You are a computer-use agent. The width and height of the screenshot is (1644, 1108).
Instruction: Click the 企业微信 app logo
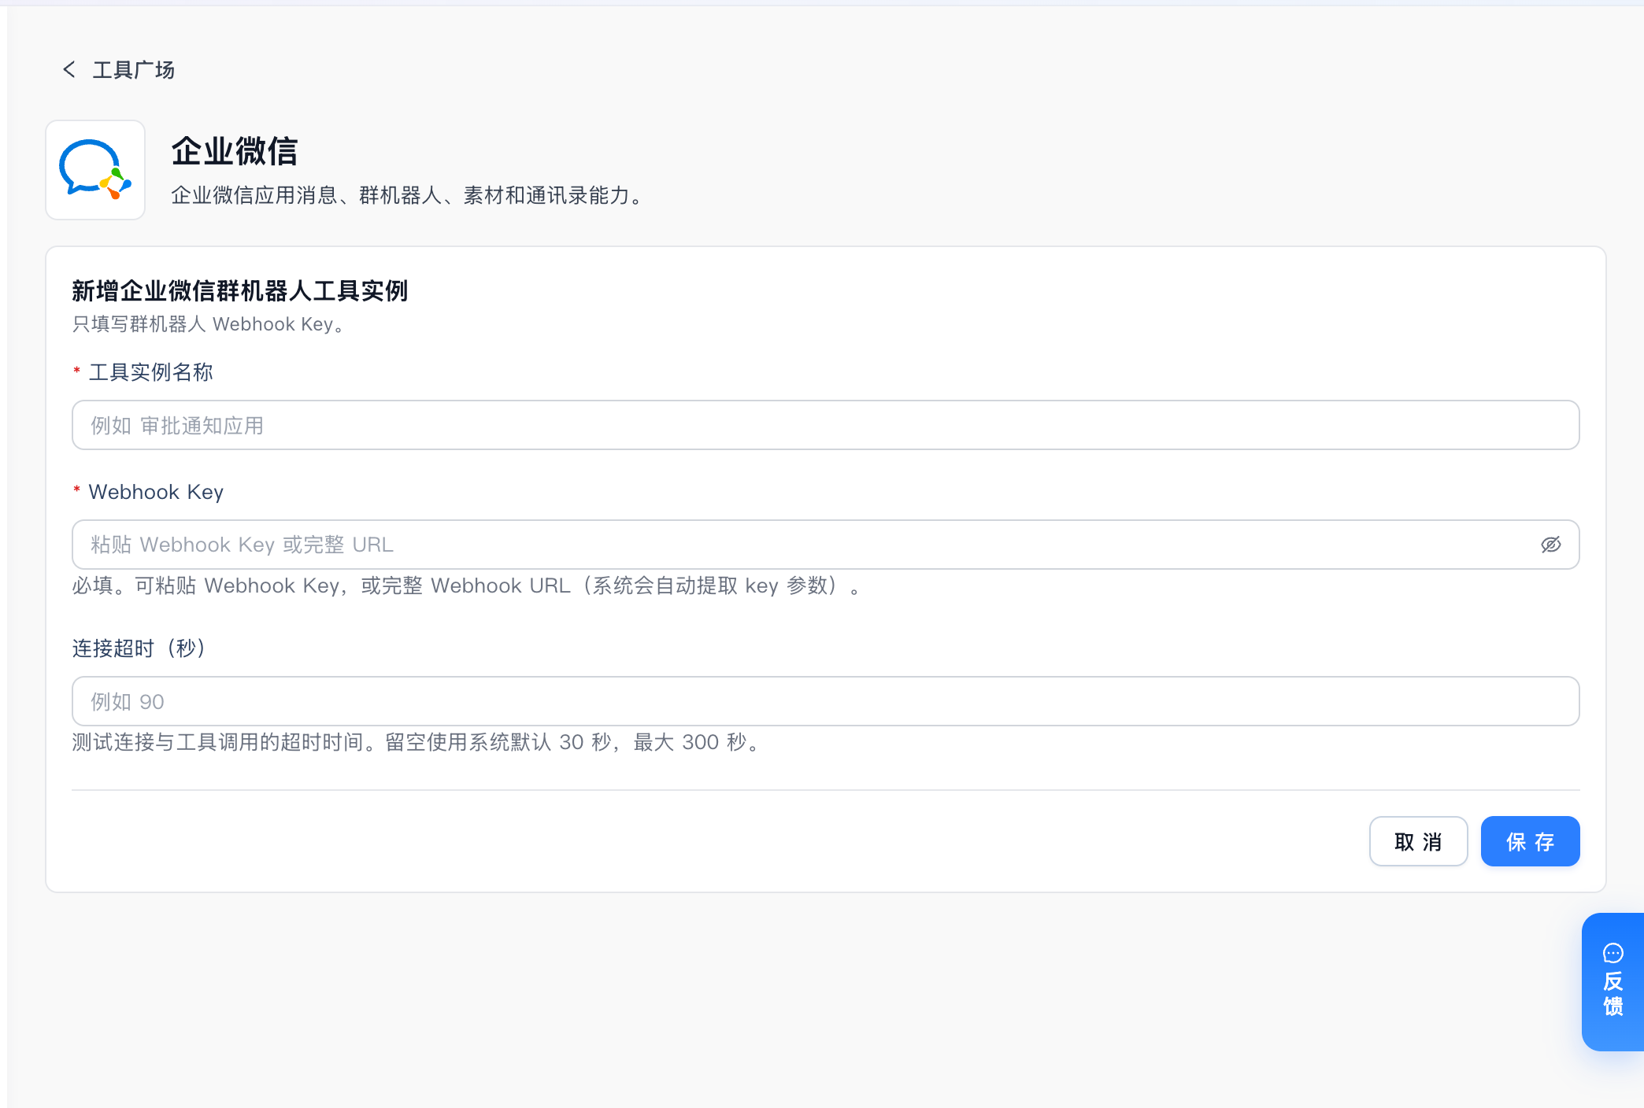coord(95,170)
